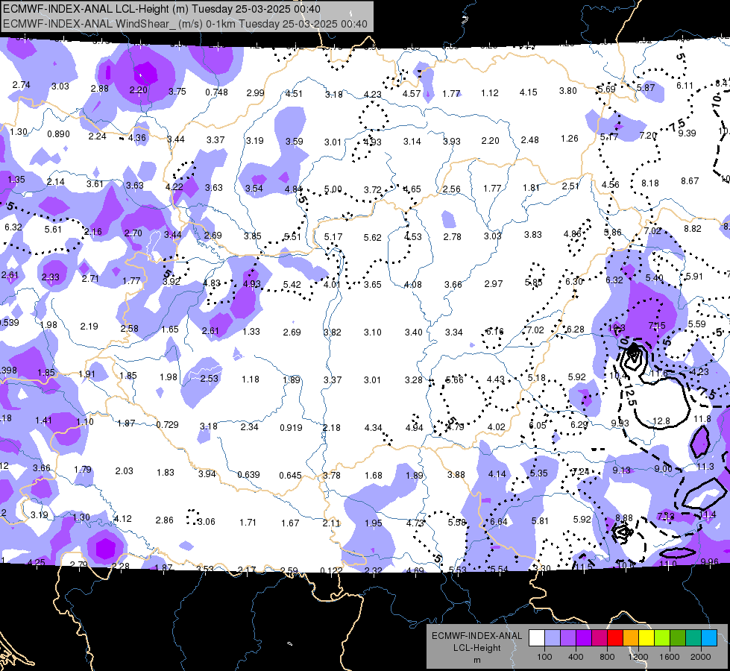The image size is (730, 671).
Task: Select the red legend color swatch
Action: [x=615, y=638]
